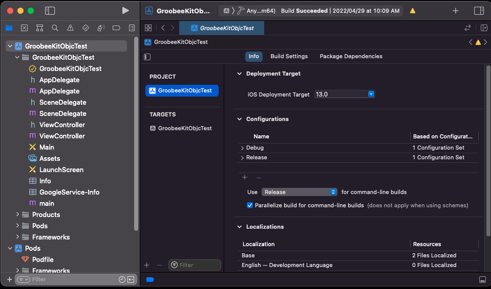Toggle the navigator sidebar button

pyautogui.click(x=50, y=11)
